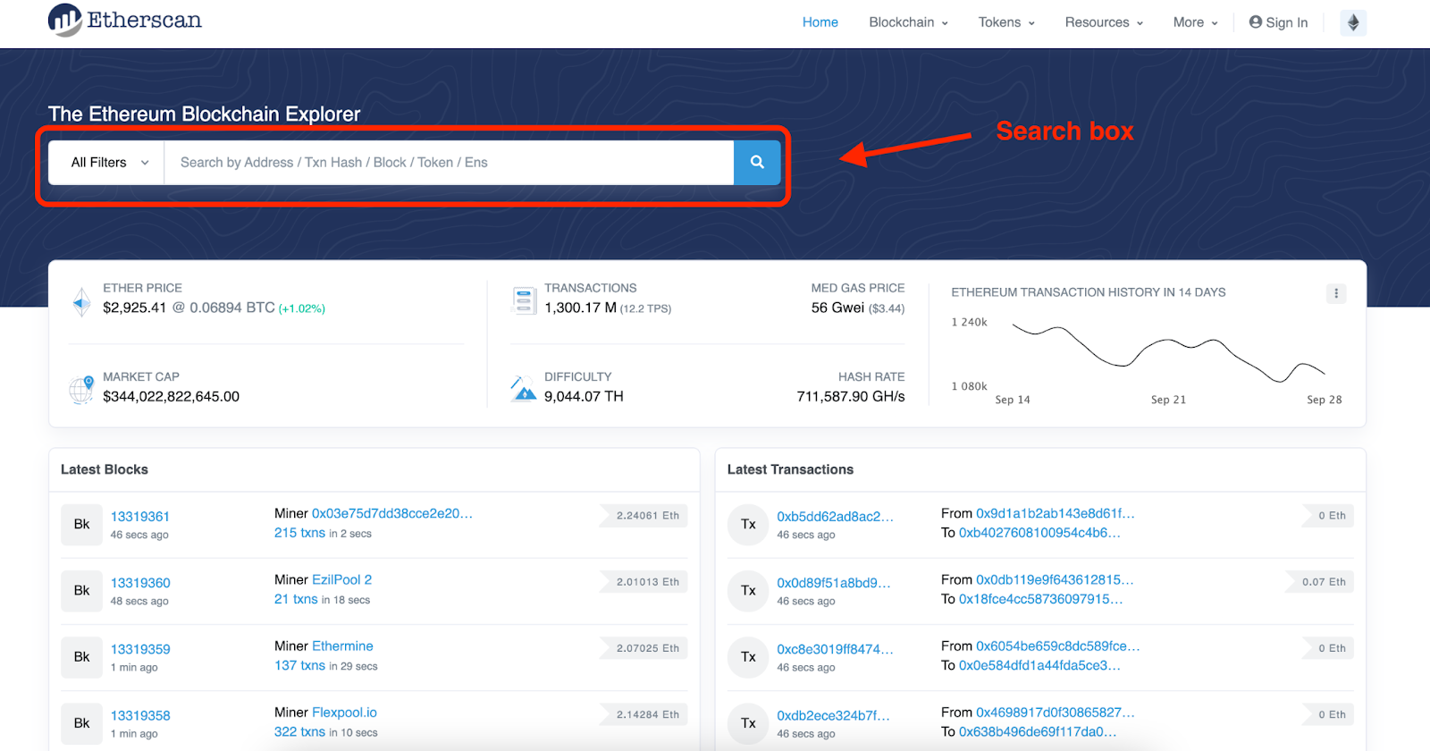Open recipient address 0x638b496de69f117da0
This screenshot has width=1430, height=751.
[1038, 731]
